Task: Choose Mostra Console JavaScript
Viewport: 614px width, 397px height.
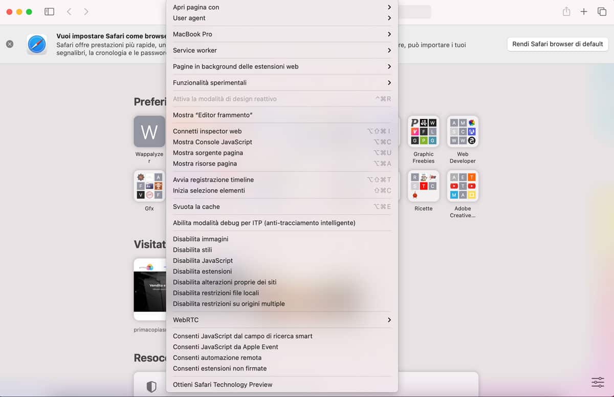Action: (282, 142)
